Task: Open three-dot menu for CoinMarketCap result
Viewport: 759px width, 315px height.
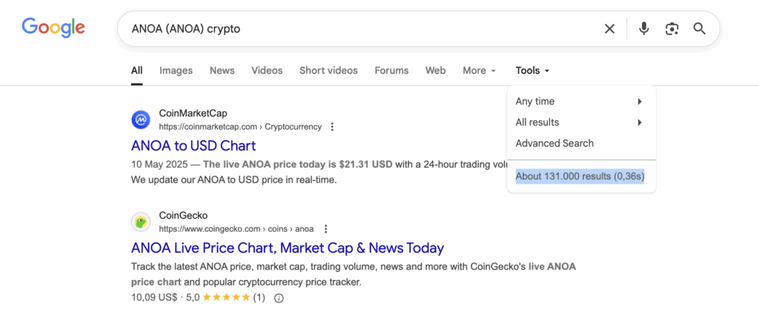Action: click(332, 127)
